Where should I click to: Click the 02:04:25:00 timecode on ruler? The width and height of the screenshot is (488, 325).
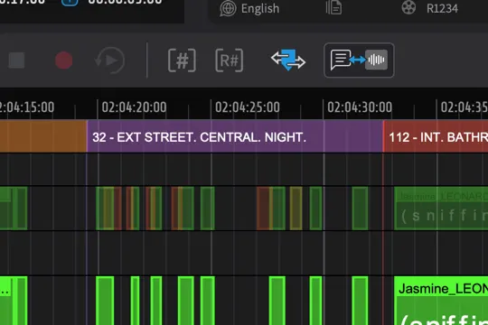pos(247,107)
